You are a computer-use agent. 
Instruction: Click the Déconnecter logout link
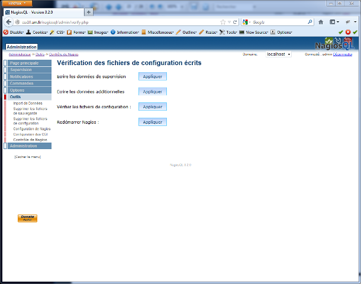[343, 54]
